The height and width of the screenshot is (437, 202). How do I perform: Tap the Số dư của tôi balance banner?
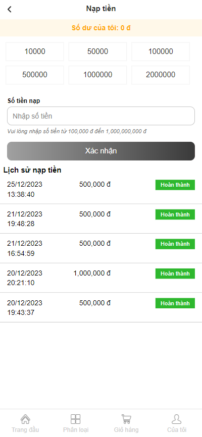101,28
